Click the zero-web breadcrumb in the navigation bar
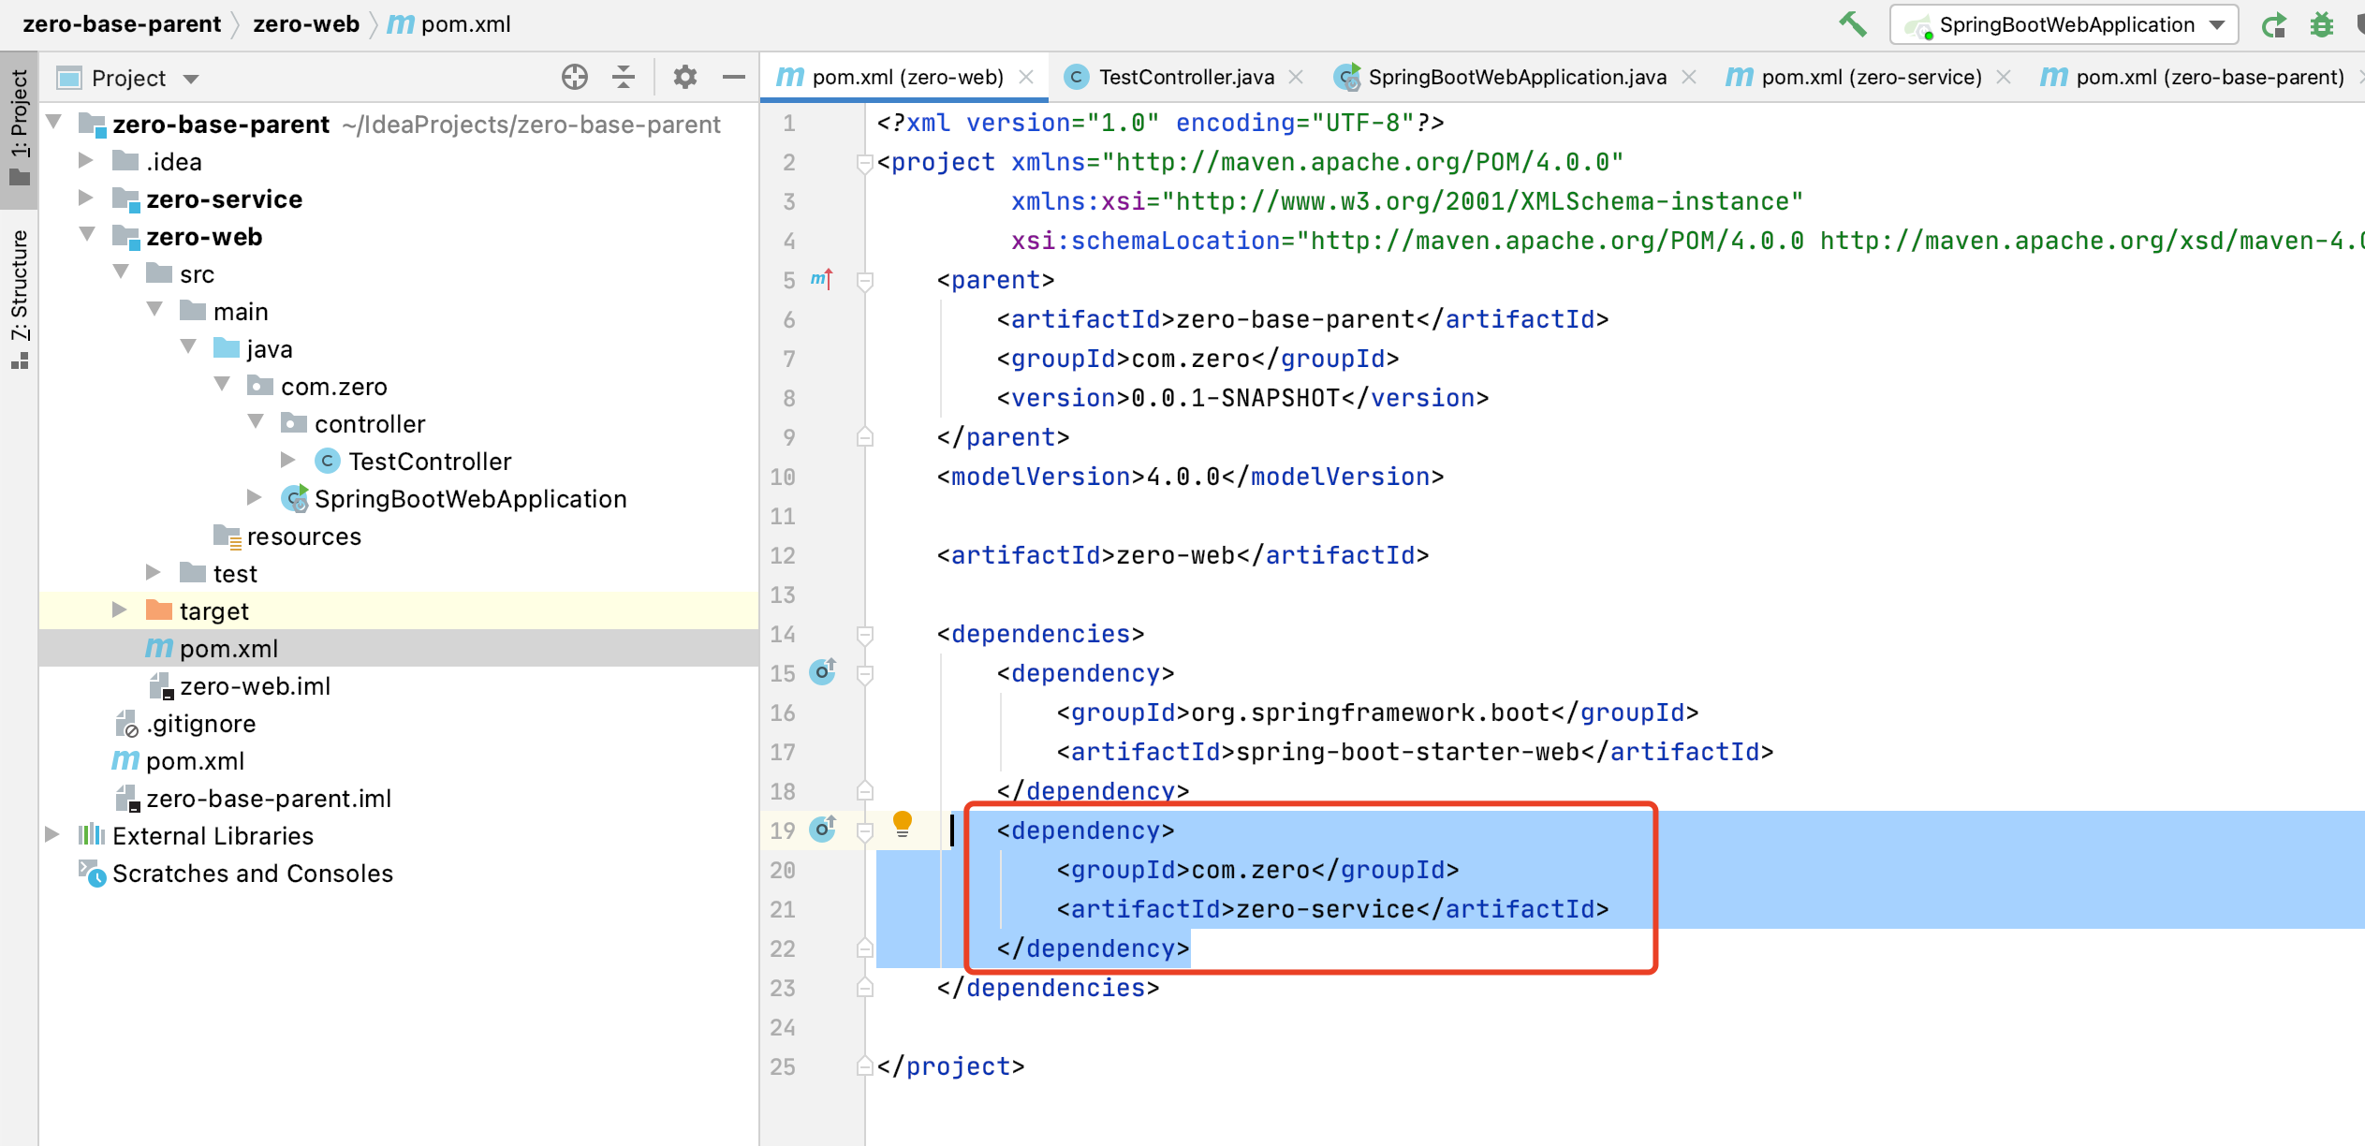This screenshot has height=1146, width=2365. 305,24
